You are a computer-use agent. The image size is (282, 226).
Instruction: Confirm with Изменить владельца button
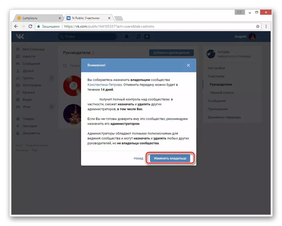click(x=170, y=158)
